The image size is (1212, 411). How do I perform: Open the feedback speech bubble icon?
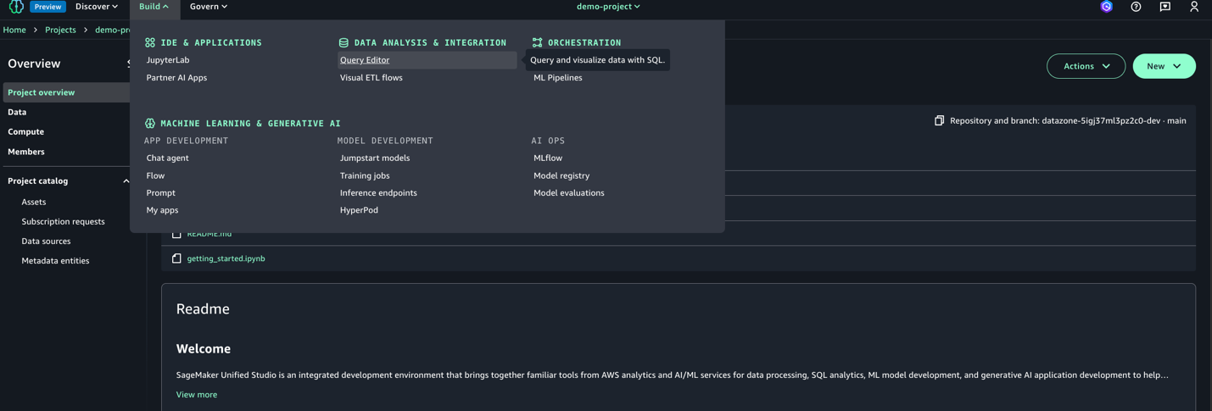[x=1165, y=7]
